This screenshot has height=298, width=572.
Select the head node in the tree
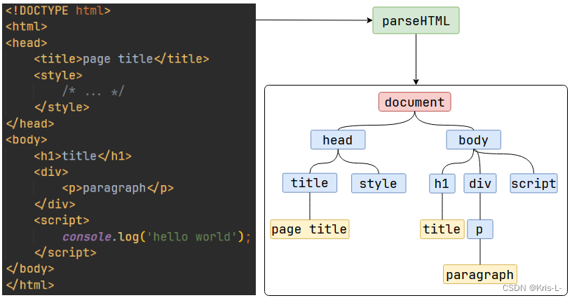(337, 140)
